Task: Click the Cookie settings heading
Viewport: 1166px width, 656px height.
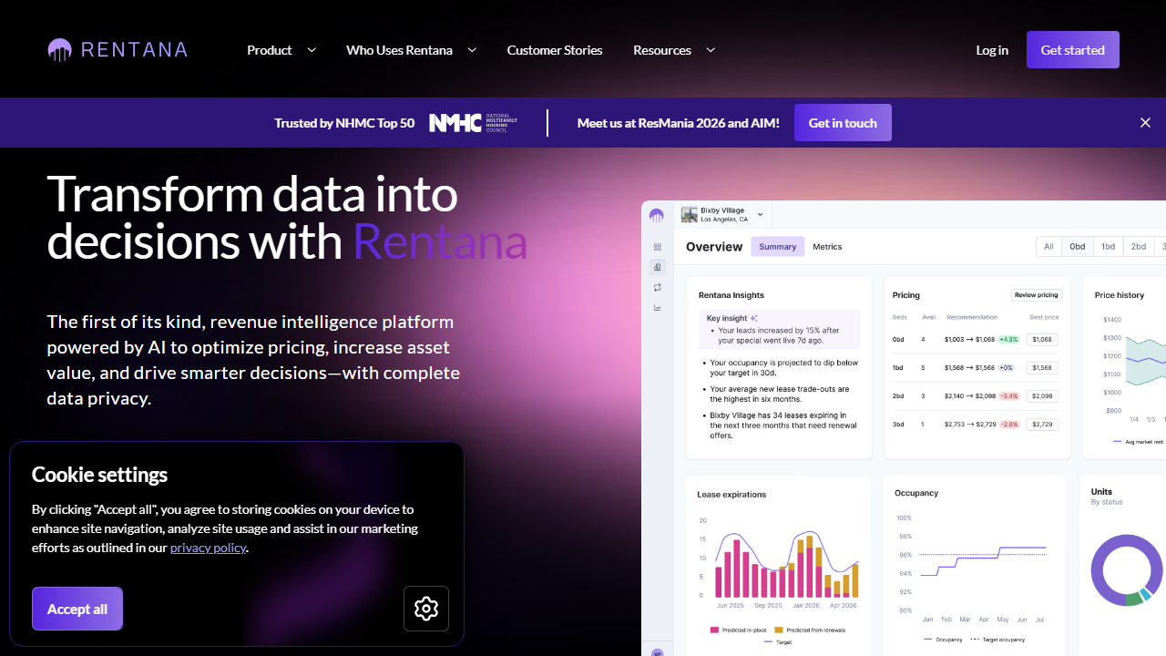Action: 100,475
